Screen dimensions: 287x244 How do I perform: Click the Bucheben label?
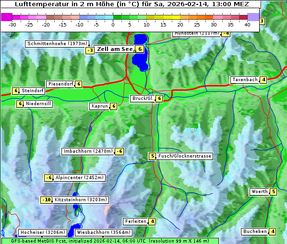click(255, 232)
